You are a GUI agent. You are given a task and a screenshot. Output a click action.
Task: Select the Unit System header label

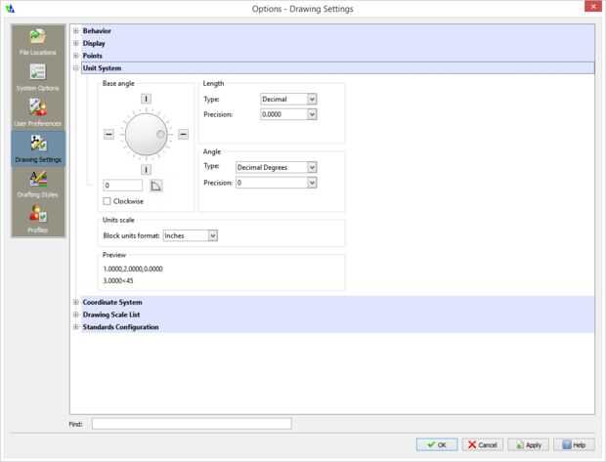[102, 68]
